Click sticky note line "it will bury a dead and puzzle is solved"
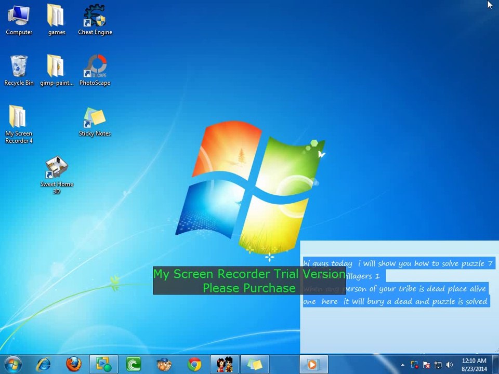This screenshot has height=374, width=499. [415, 301]
